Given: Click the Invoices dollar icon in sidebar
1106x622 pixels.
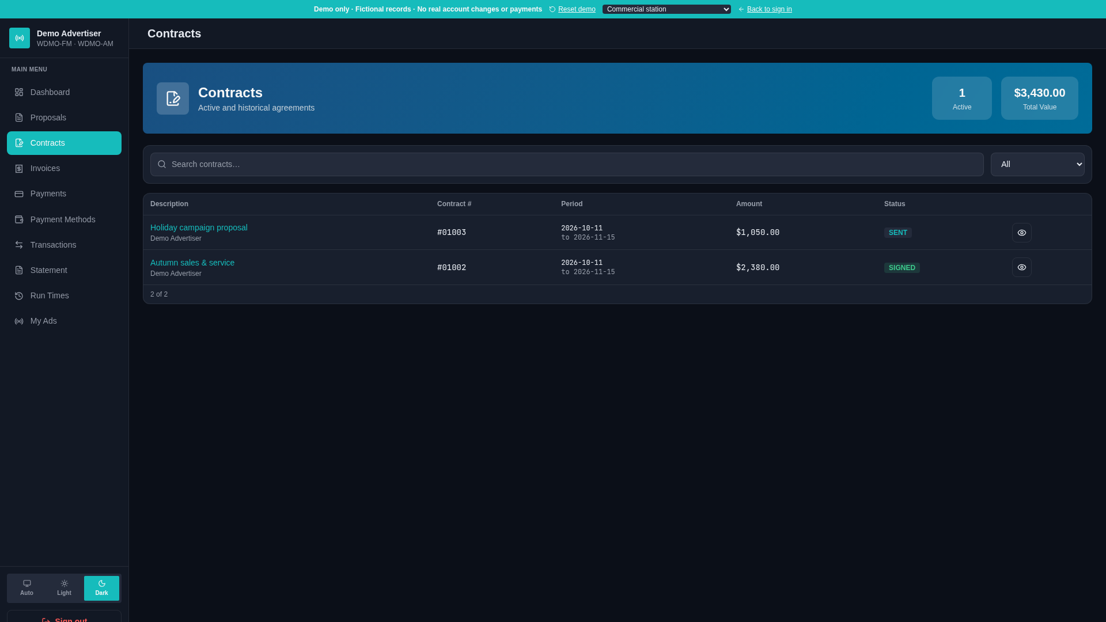Looking at the screenshot, I should 19,169.
